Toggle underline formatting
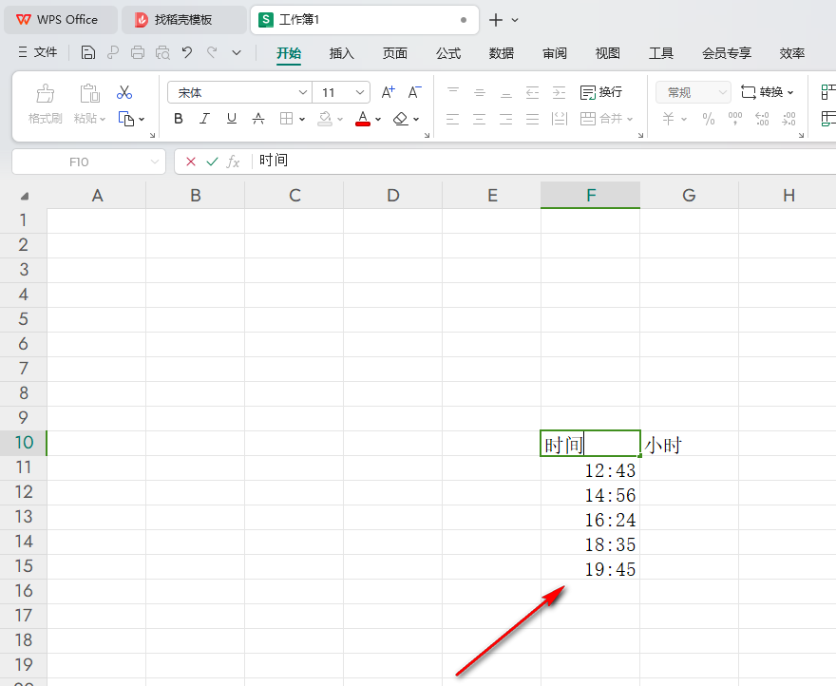 point(229,118)
